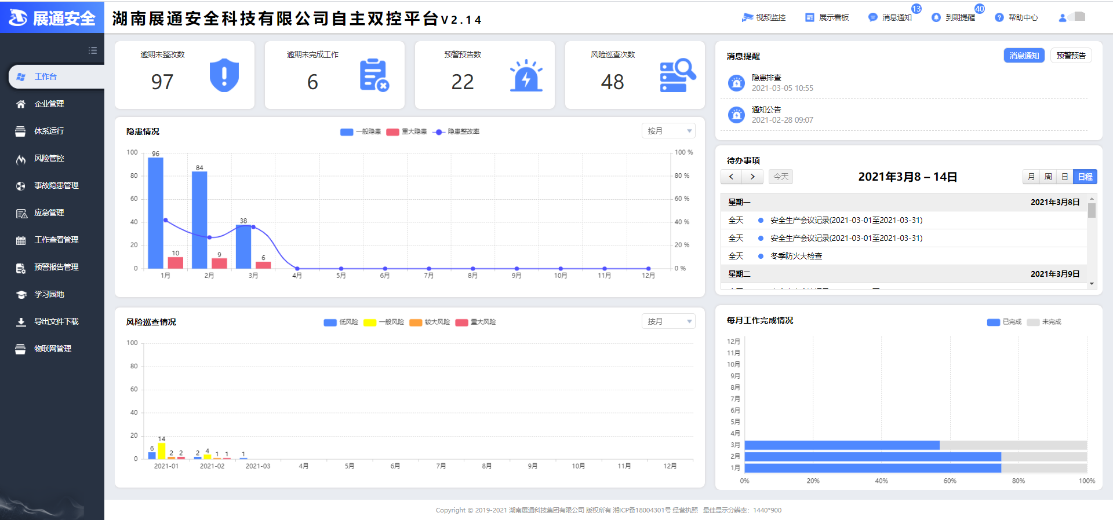Click the 预警报告管理 sidebar icon

click(21, 268)
